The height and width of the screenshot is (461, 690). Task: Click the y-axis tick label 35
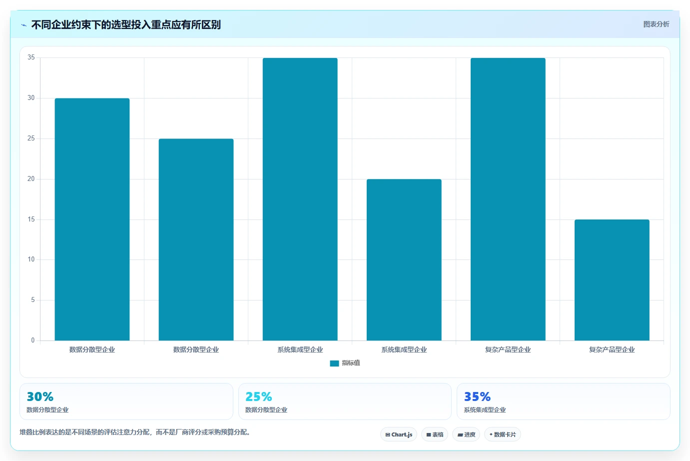click(x=31, y=57)
